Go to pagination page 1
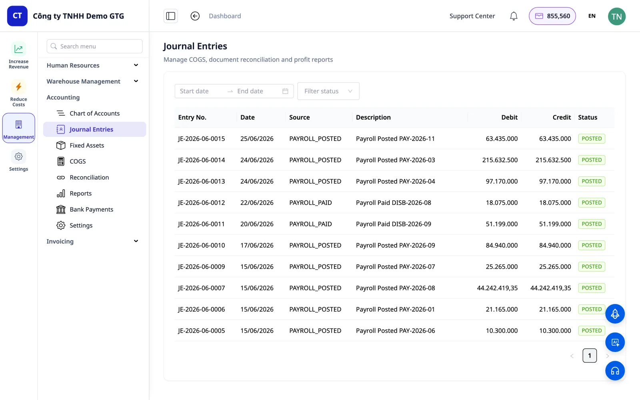 590,356
